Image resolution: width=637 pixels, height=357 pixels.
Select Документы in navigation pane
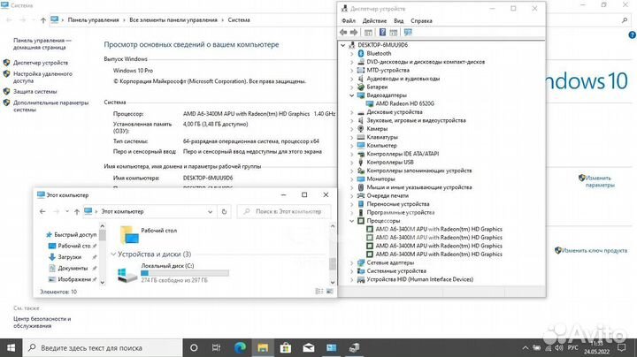pos(73,268)
